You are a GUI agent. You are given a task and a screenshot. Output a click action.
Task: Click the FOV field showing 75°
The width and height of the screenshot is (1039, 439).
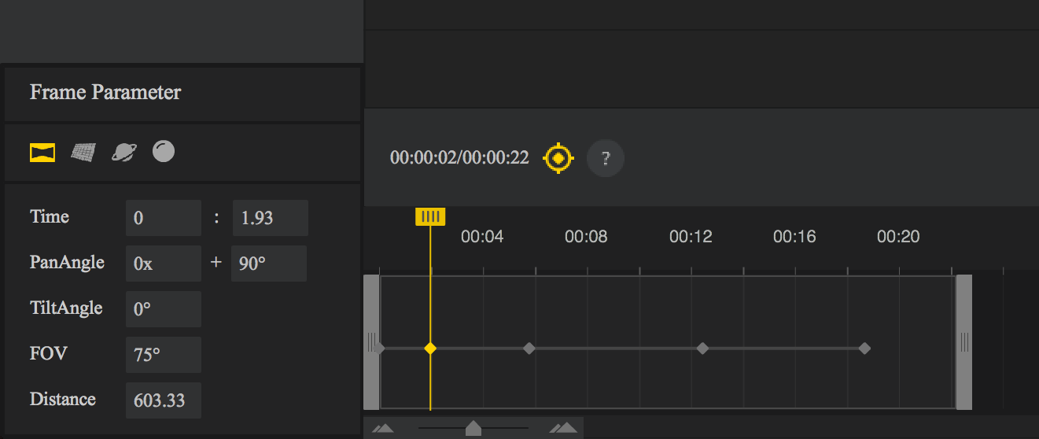click(x=163, y=355)
